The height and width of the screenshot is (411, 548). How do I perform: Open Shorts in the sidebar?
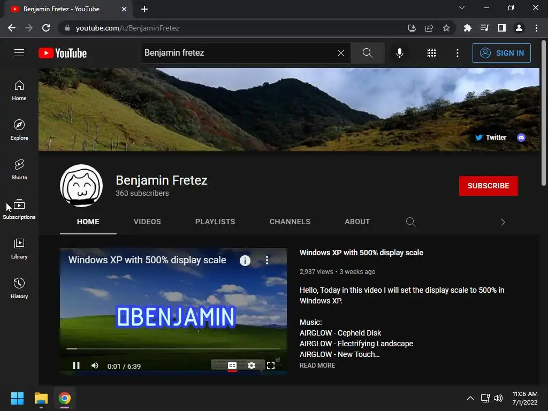pos(19,170)
